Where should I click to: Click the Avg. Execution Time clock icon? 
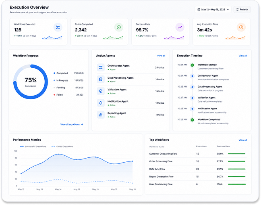241,27
